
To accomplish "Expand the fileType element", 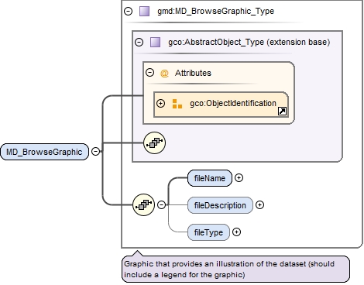I will (x=236, y=232).
